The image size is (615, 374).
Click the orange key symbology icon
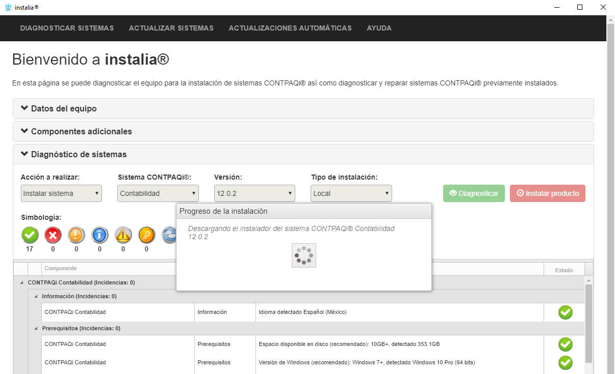pyautogui.click(x=147, y=235)
